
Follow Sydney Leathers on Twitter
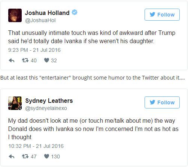click(x=162, y=102)
